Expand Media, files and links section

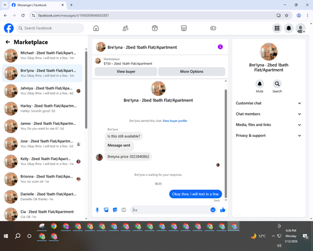pos(269,125)
